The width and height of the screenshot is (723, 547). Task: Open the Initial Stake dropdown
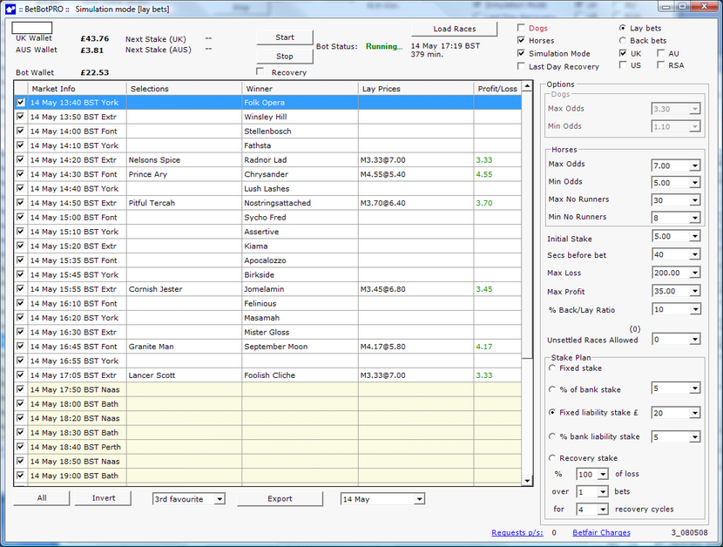point(695,237)
